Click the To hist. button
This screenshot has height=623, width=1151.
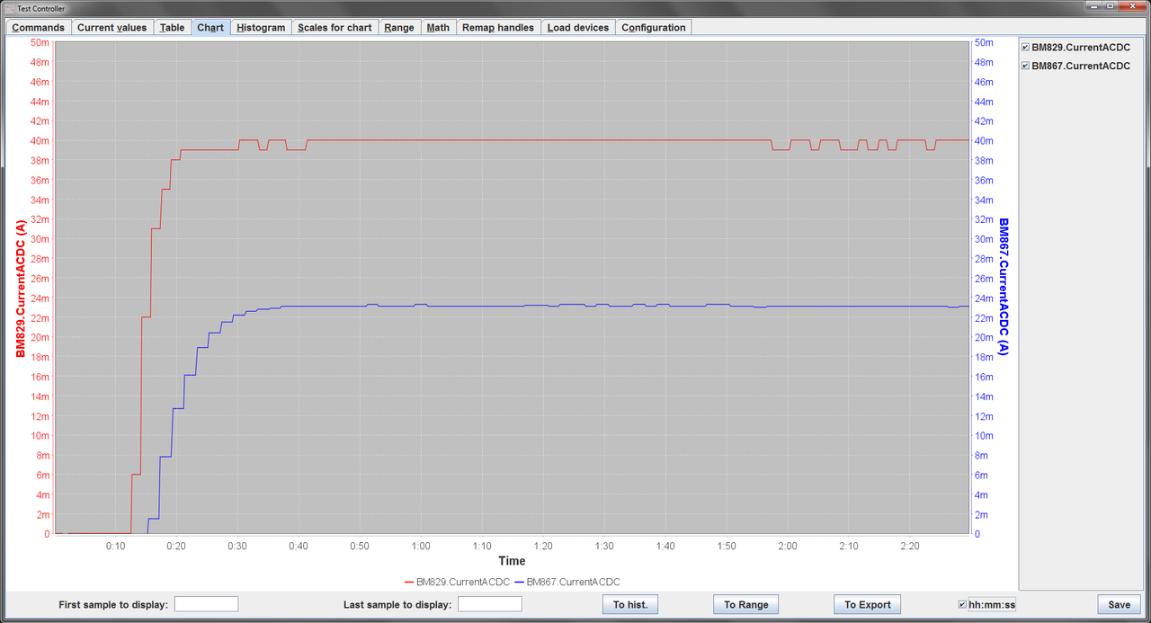point(630,604)
